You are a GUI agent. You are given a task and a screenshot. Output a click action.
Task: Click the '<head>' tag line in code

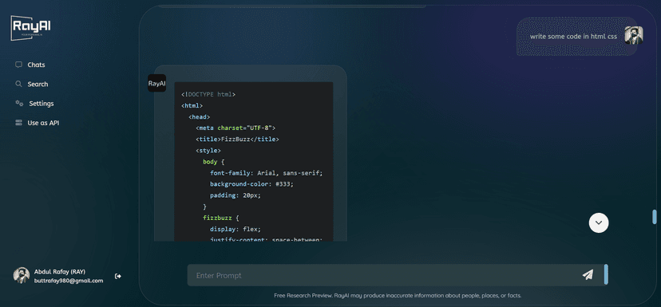pos(200,116)
